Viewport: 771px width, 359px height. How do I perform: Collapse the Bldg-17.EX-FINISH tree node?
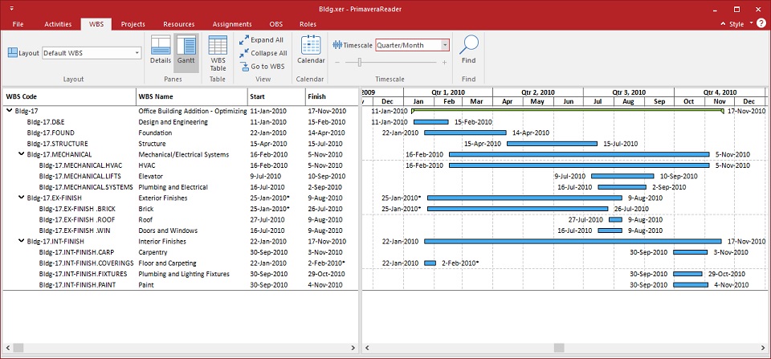click(x=20, y=198)
